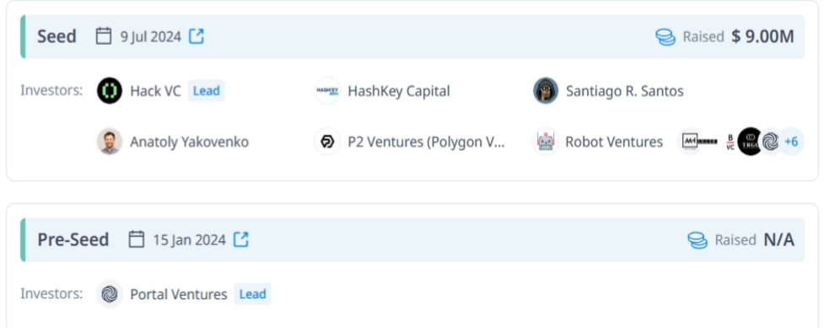Click the black TRGC investor logo
This screenshot has width=829, height=328.
tap(751, 142)
